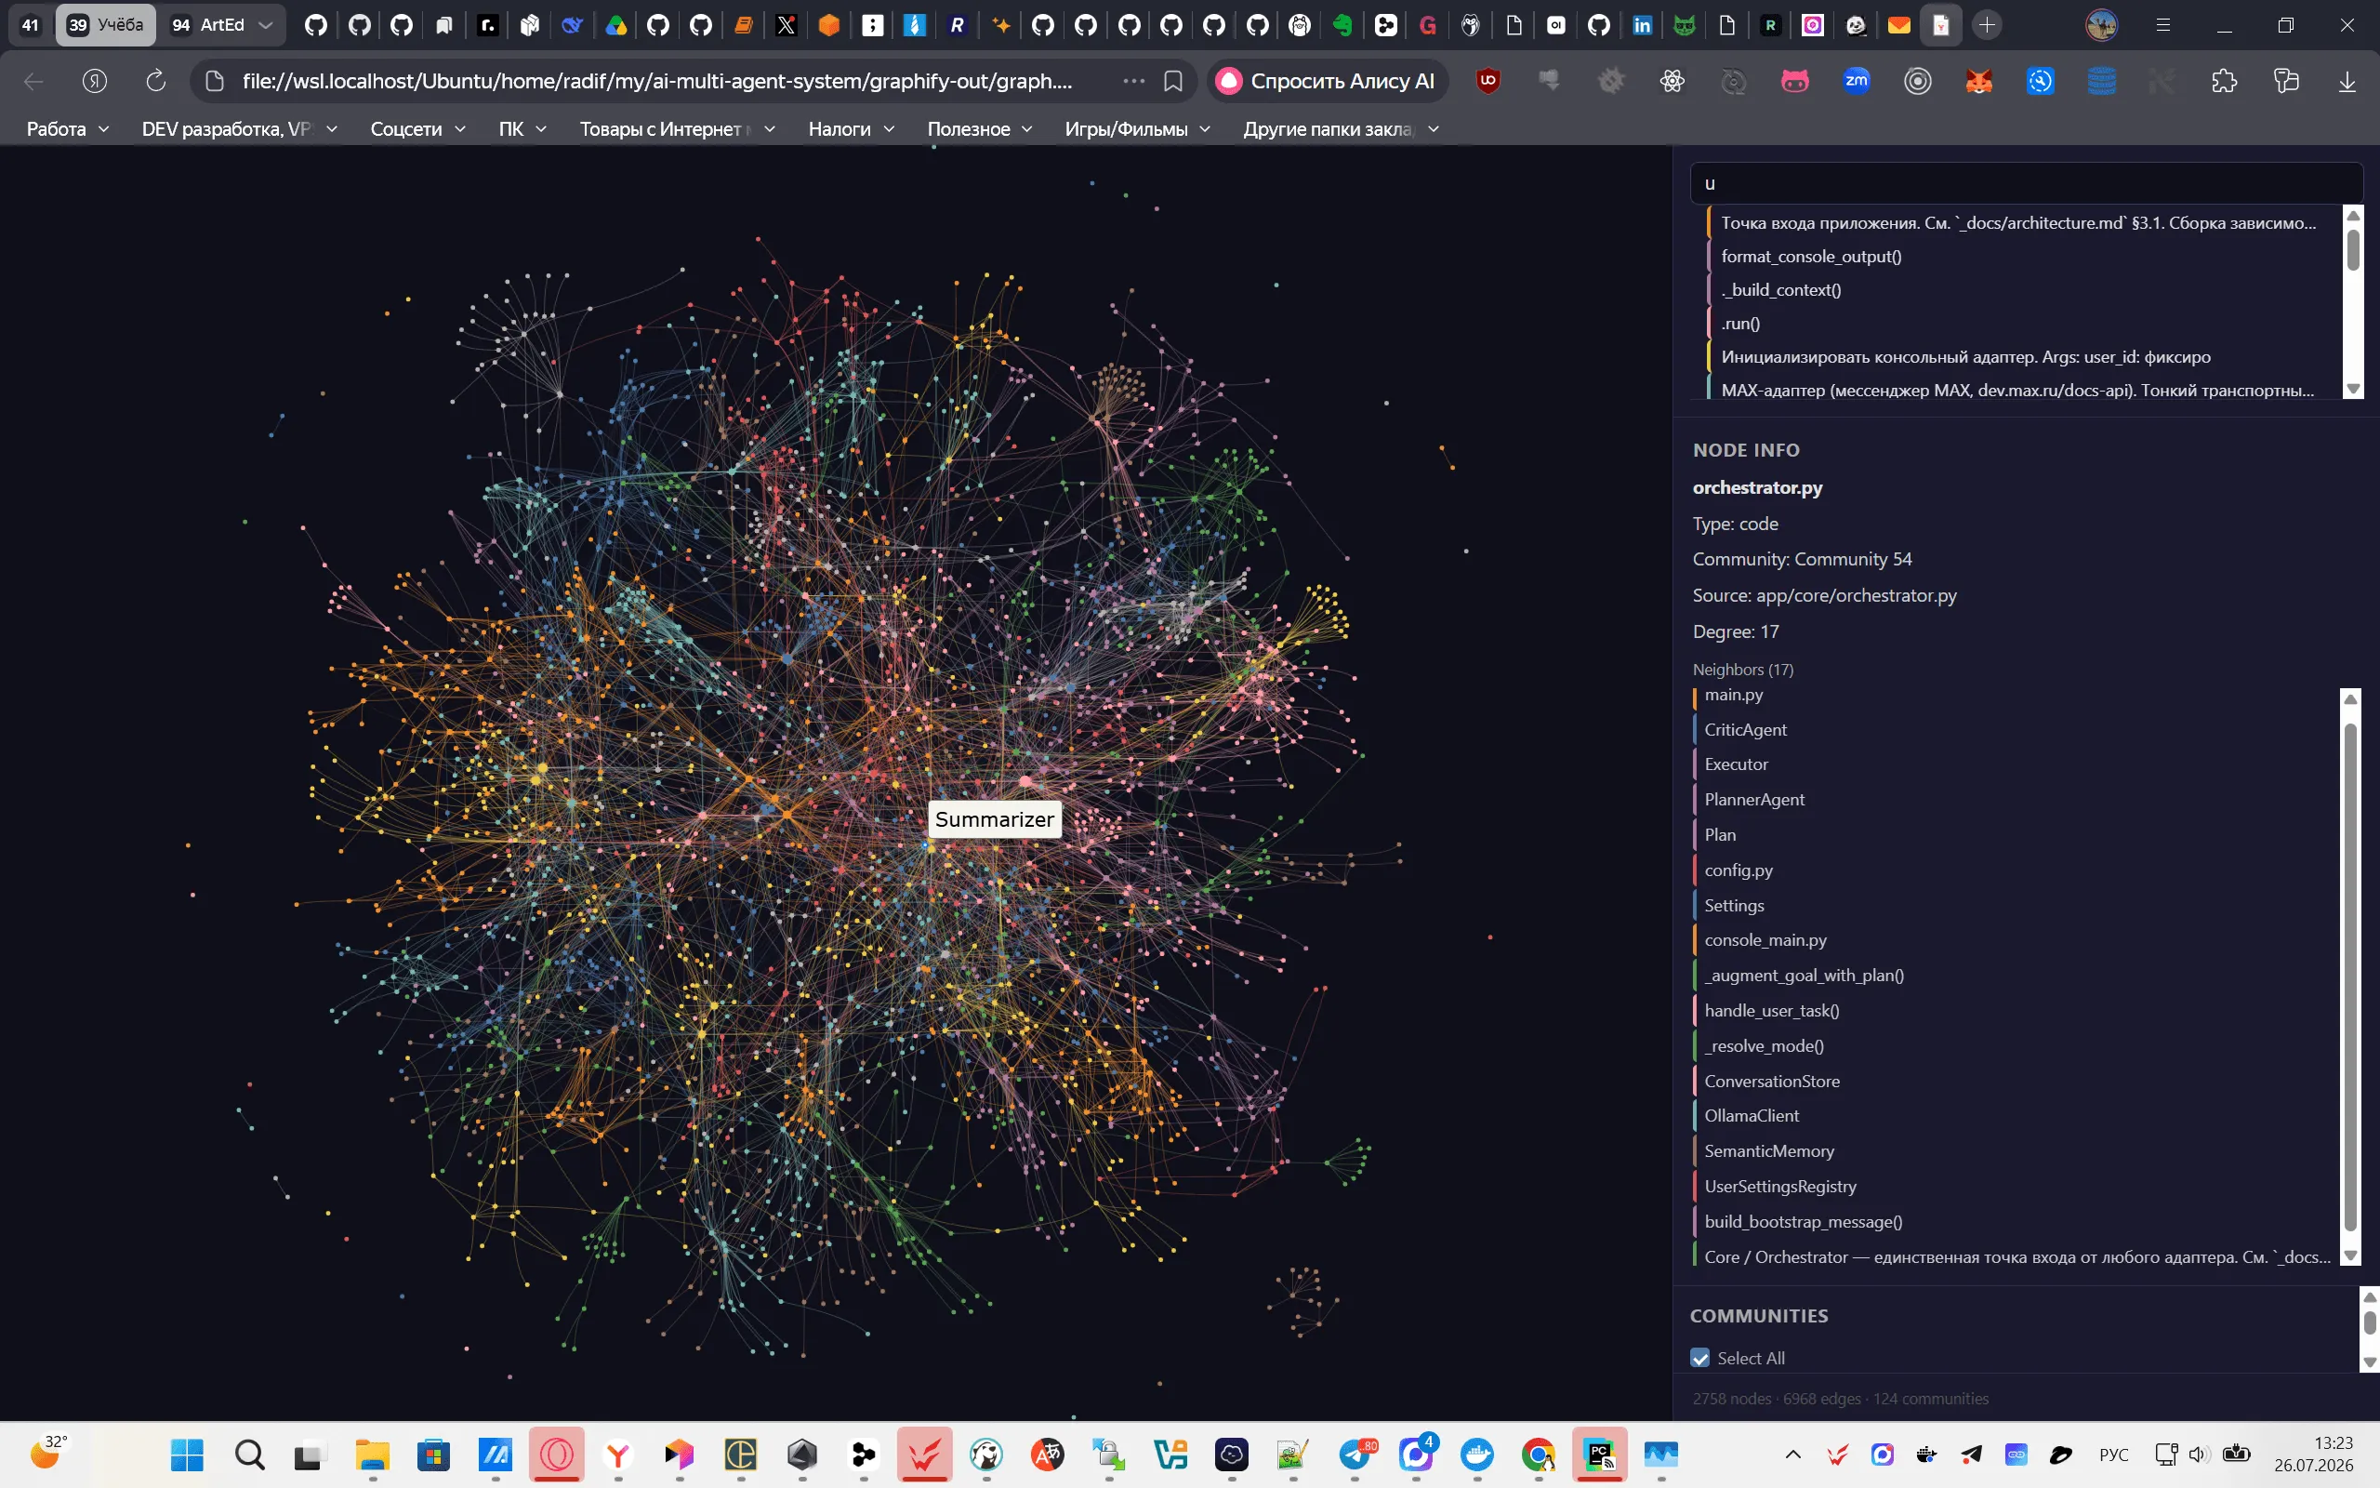Screen dimensions: 2380x1488
Task: Toggle the Select All communities checkbox
Action: tap(1699, 1358)
